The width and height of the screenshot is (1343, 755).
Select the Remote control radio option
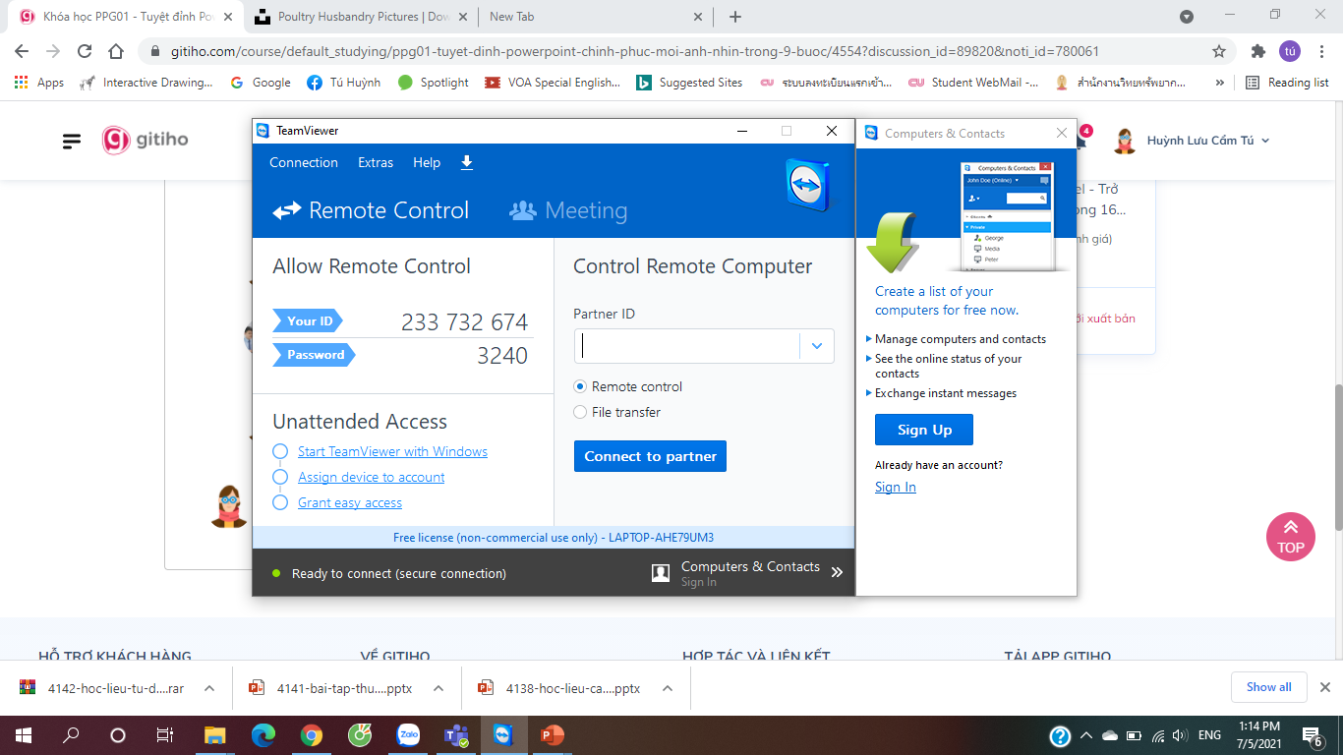click(x=580, y=386)
